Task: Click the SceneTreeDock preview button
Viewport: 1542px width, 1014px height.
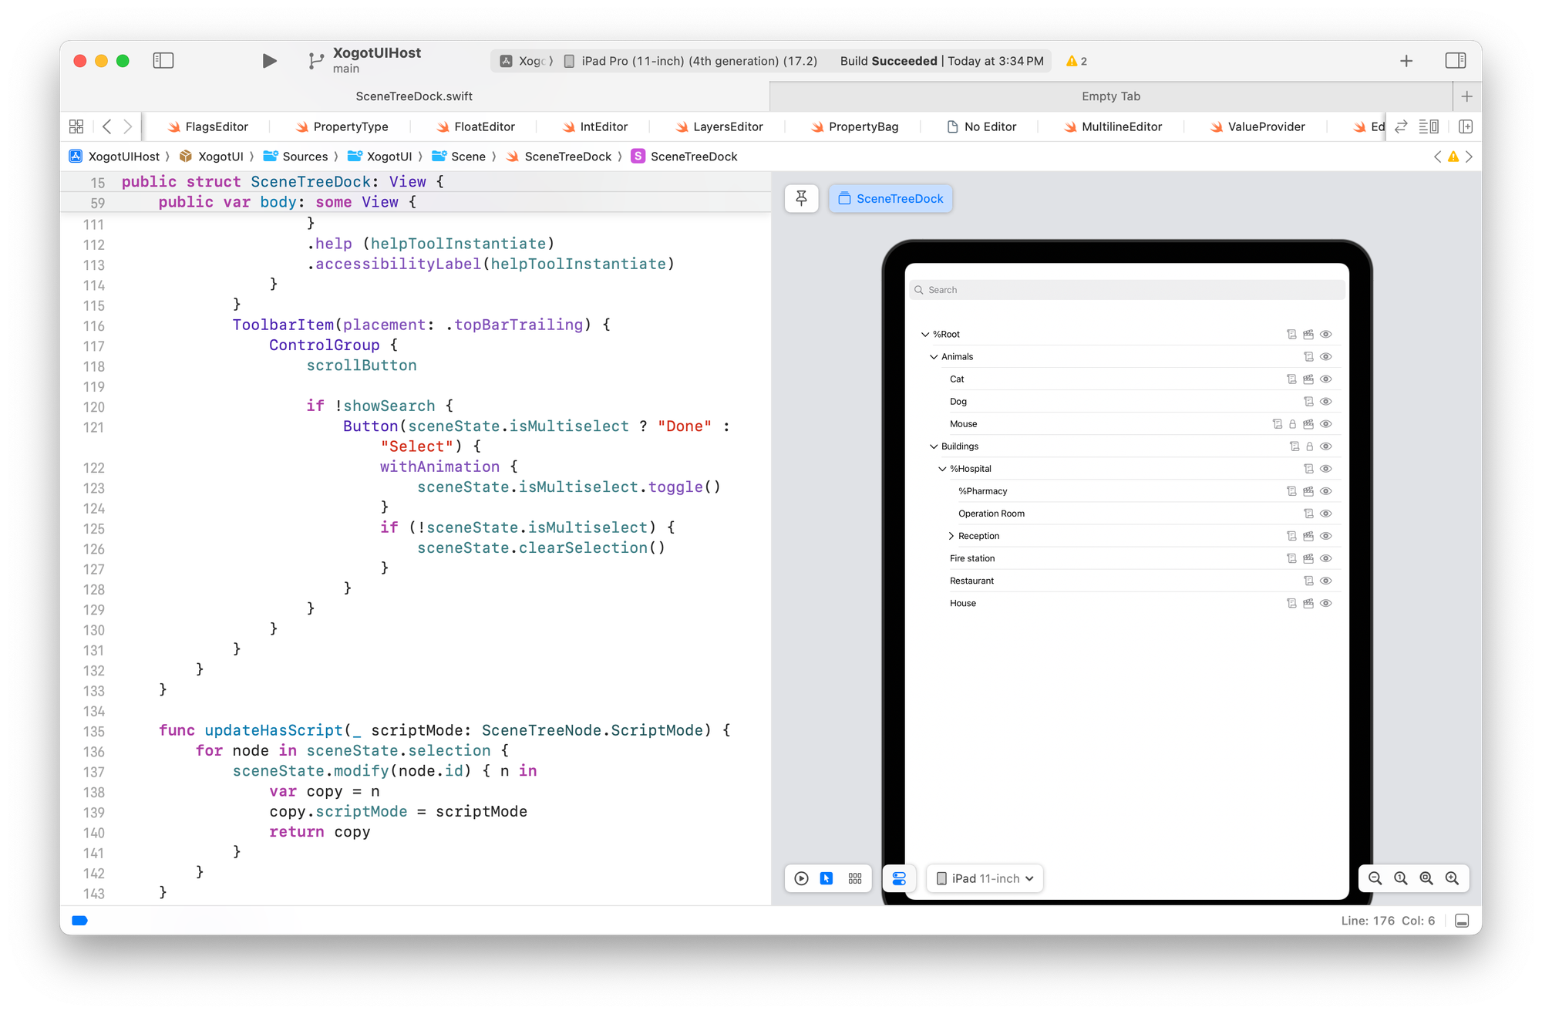Action: pos(891,198)
